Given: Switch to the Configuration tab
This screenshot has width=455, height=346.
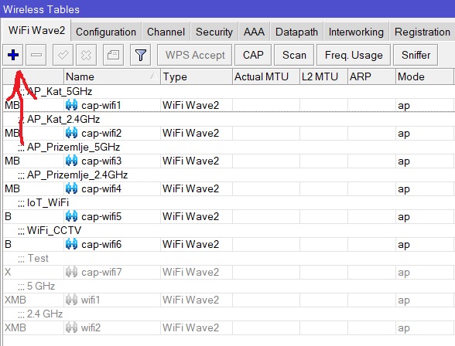Looking at the screenshot, I should tap(106, 32).
